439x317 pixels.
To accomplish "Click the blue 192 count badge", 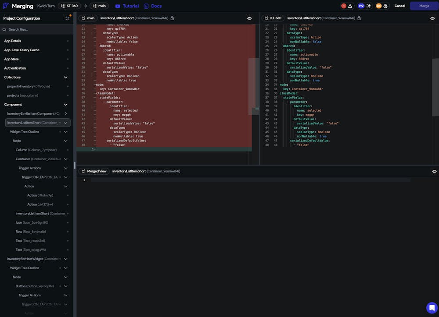I will 361,6.
